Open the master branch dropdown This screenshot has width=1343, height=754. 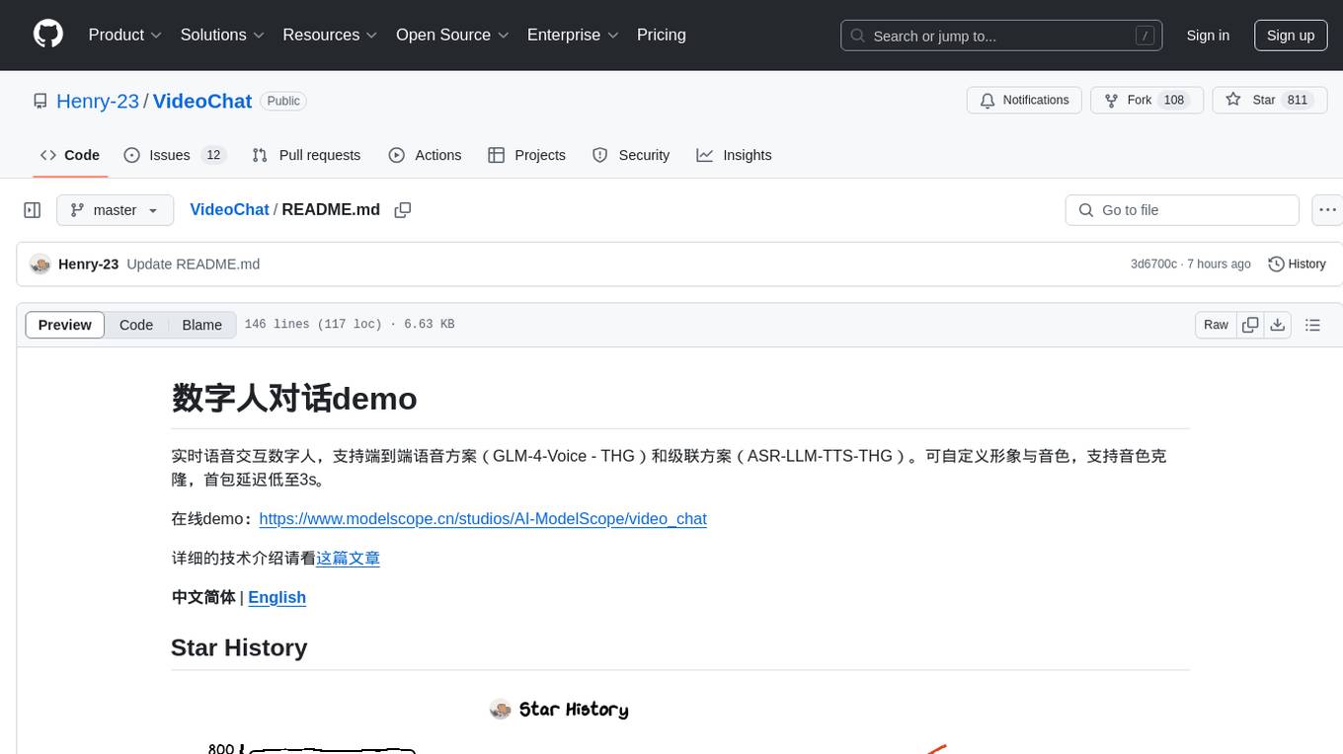115,210
